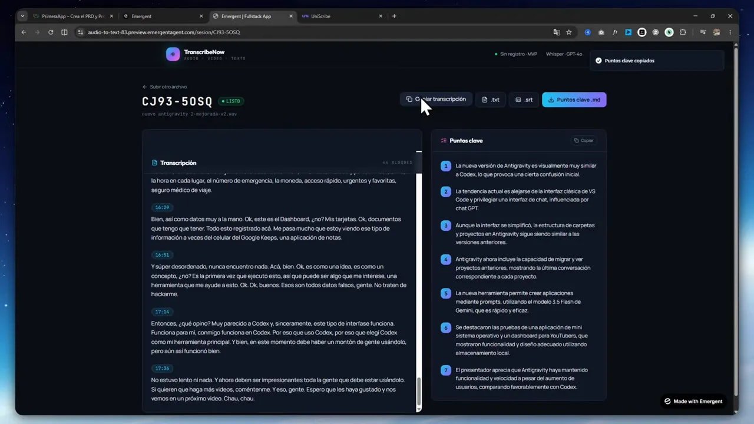Image resolution: width=754 pixels, height=424 pixels.
Task: Download Puntos clave .md file
Action: tap(574, 100)
